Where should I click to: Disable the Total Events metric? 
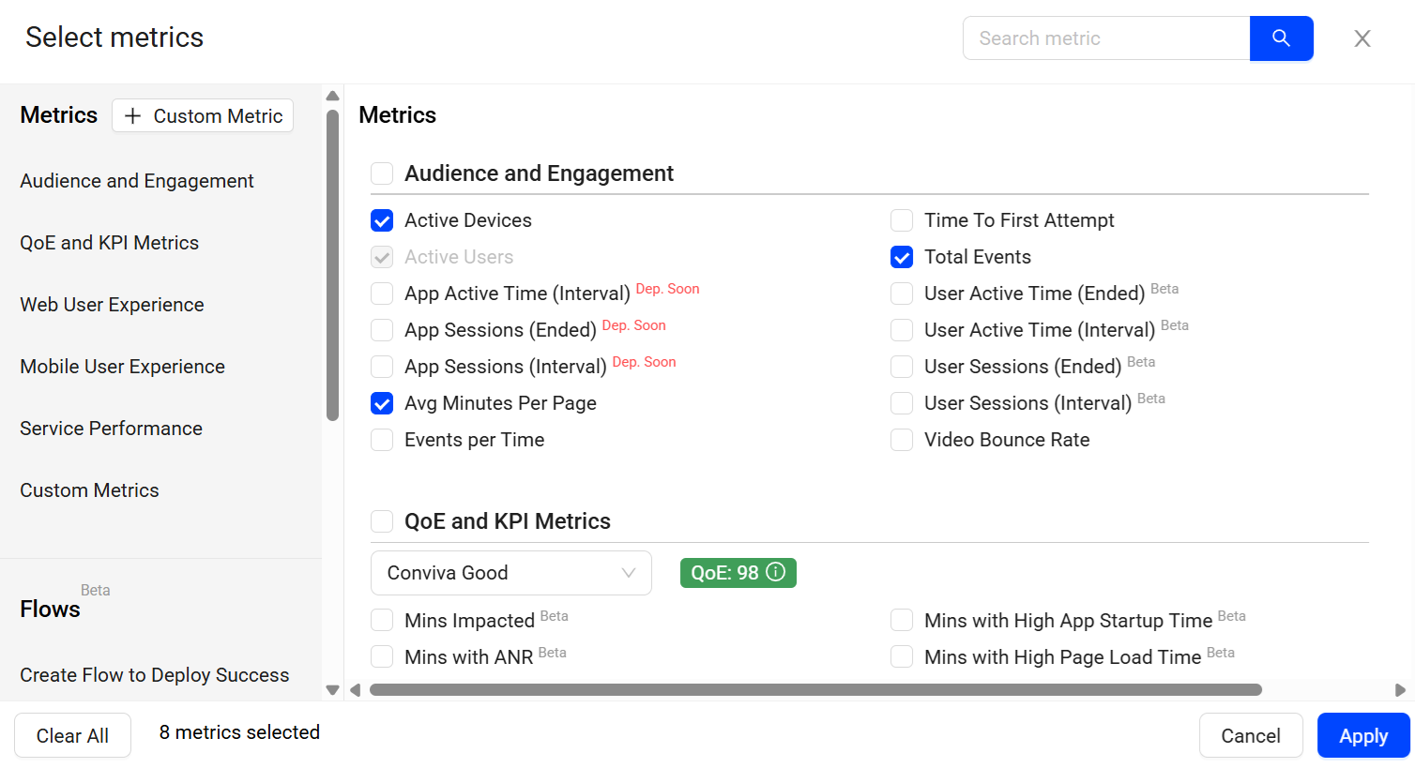[902, 257]
